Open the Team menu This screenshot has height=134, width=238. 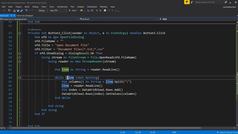pos(44,7)
